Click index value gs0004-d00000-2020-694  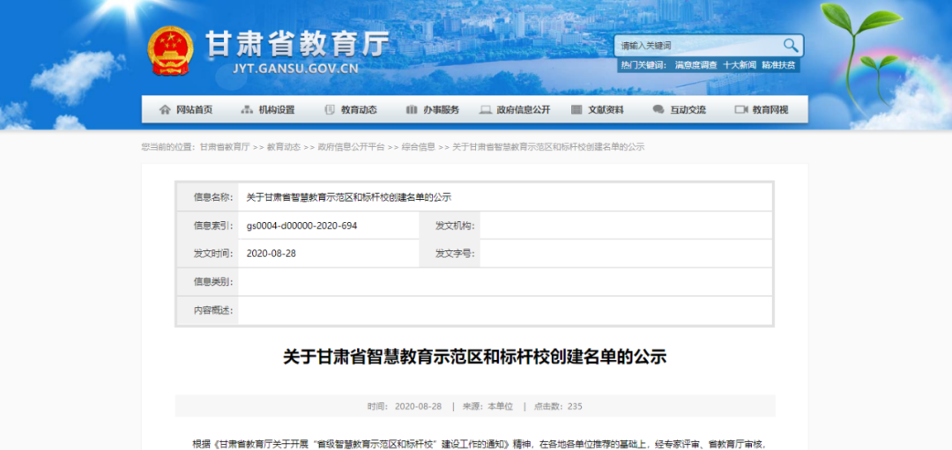(x=301, y=225)
